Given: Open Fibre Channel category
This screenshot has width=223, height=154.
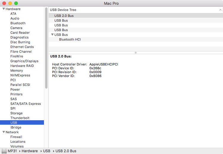Looking at the screenshot, I should pos(21,52).
